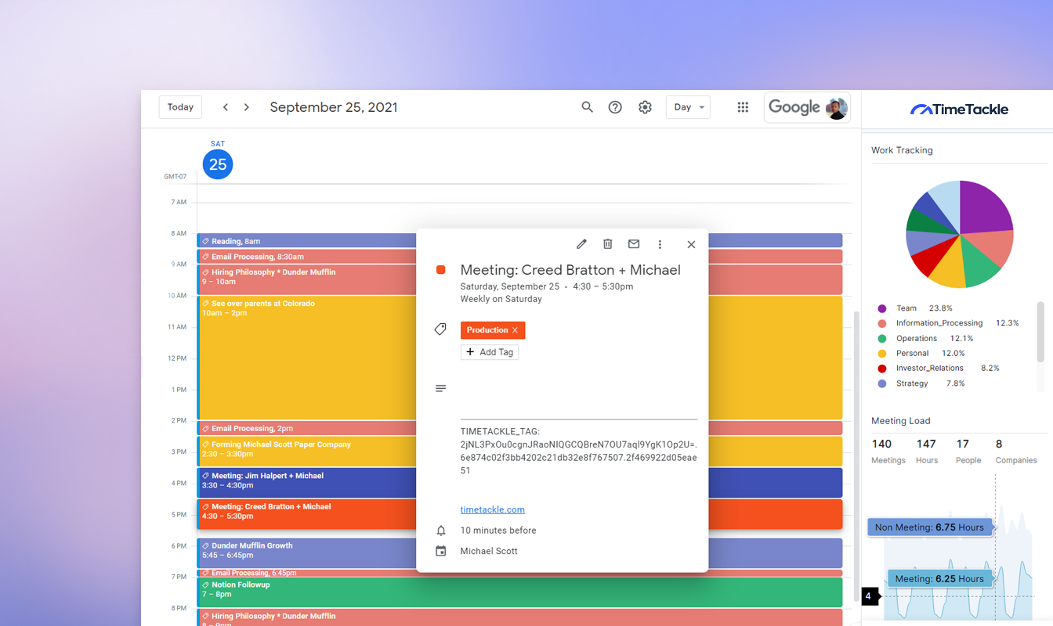Click Strategy legend entry 7.8%

click(921, 383)
